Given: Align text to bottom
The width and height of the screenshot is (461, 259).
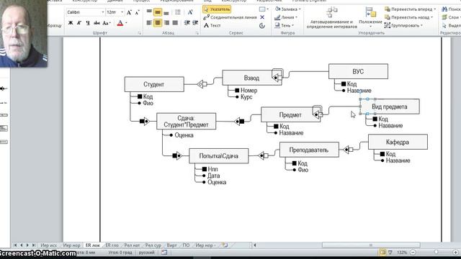Looking at the screenshot, I should coord(166,12).
